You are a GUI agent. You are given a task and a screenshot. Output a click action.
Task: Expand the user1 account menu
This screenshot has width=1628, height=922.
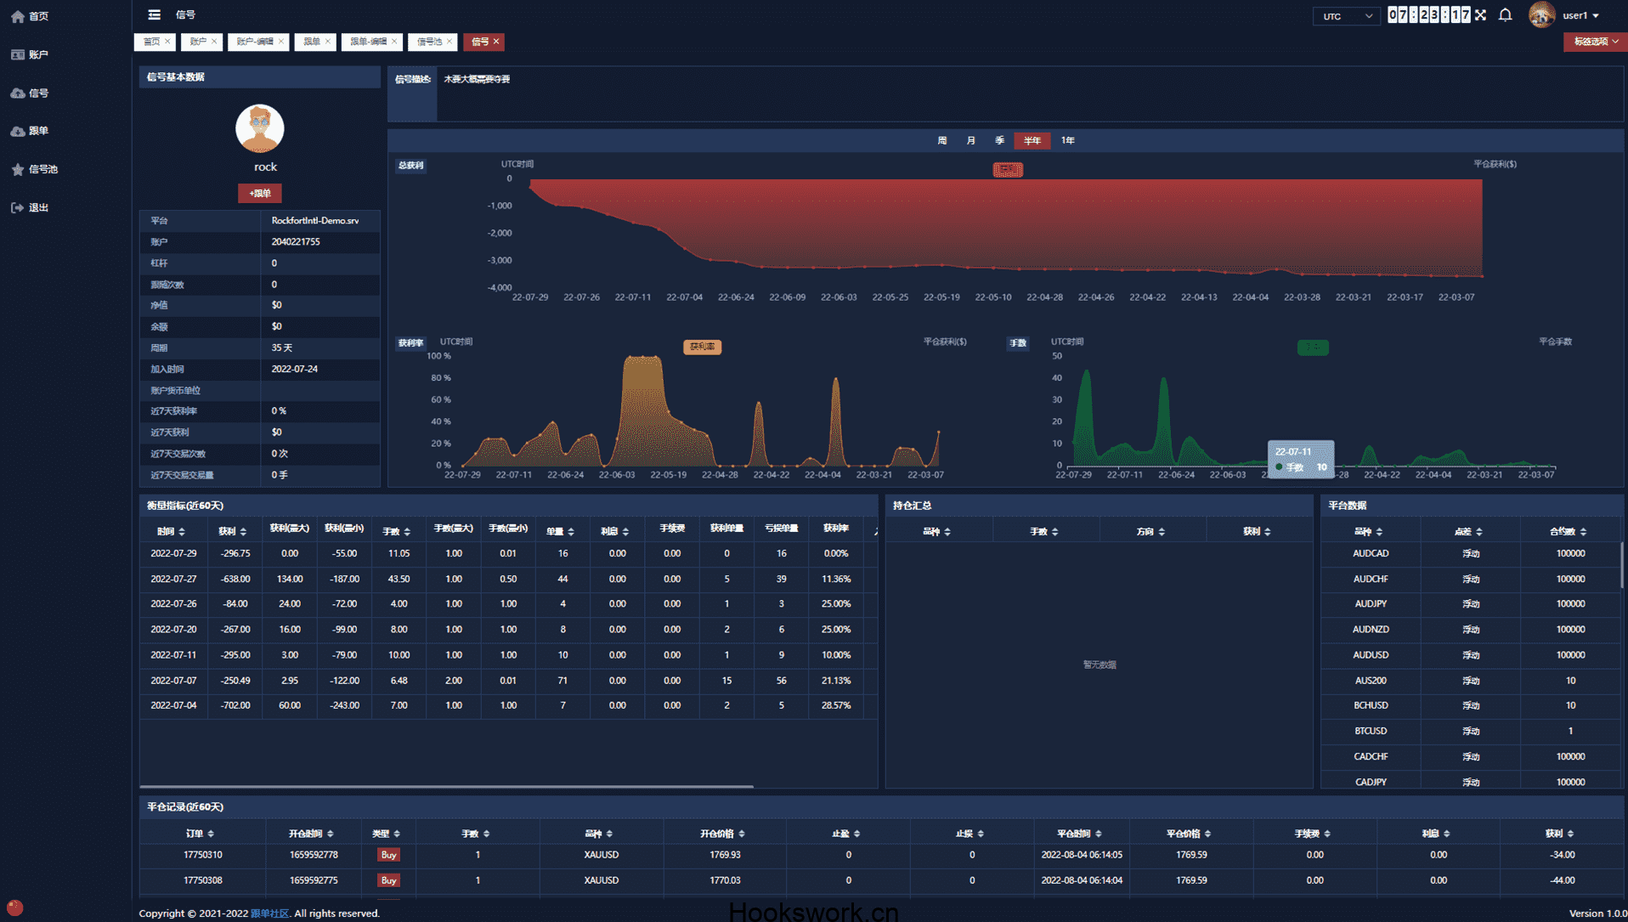point(1582,15)
